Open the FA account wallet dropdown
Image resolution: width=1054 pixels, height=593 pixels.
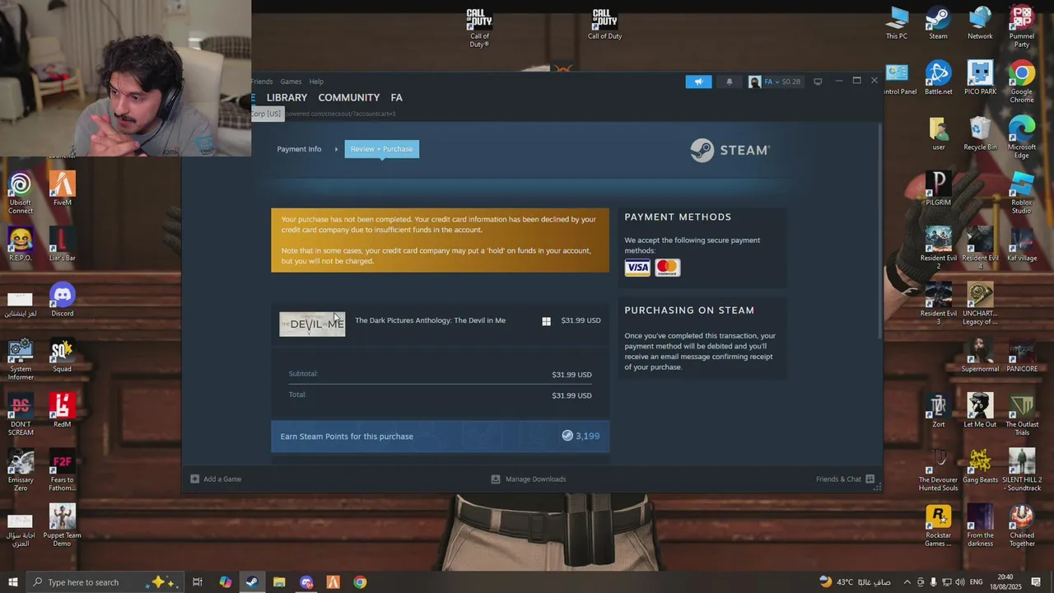775,82
